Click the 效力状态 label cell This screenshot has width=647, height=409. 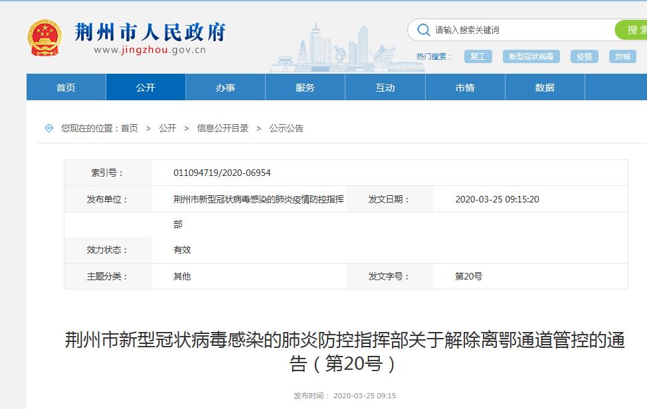coord(108,250)
